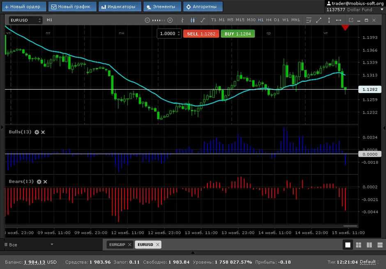Open the 'Индикаторы' menu
This screenshot has width=386, height=269.
pyautogui.click(x=120, y=7)
